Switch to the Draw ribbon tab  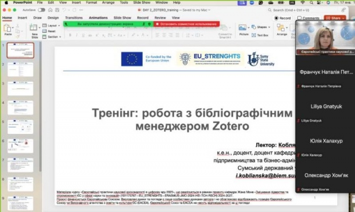37,18
